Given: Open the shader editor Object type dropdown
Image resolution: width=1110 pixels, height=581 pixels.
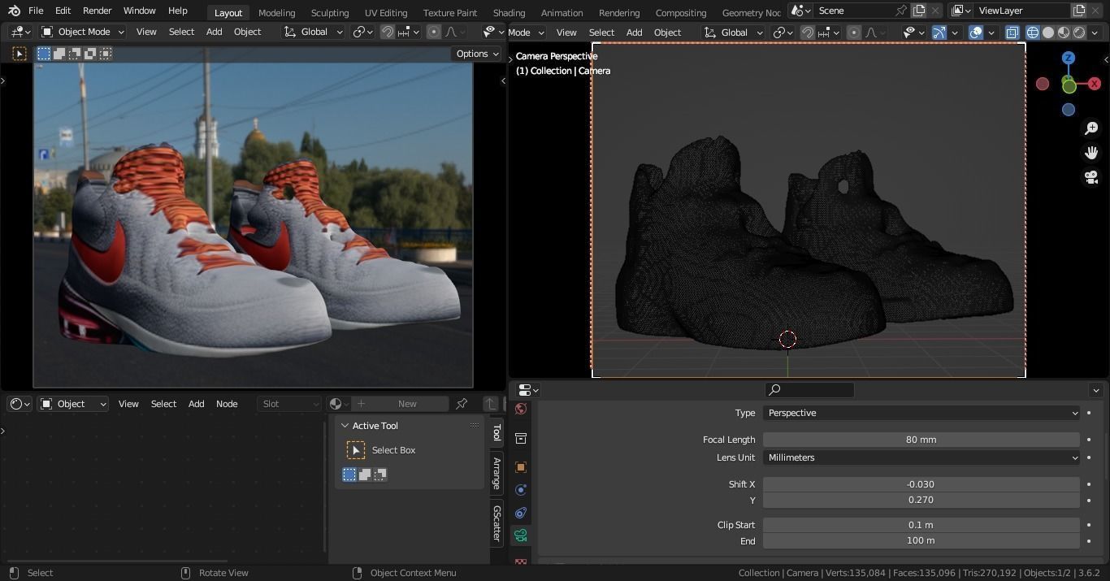Looking at the screenshot, I should click(73, 404).
